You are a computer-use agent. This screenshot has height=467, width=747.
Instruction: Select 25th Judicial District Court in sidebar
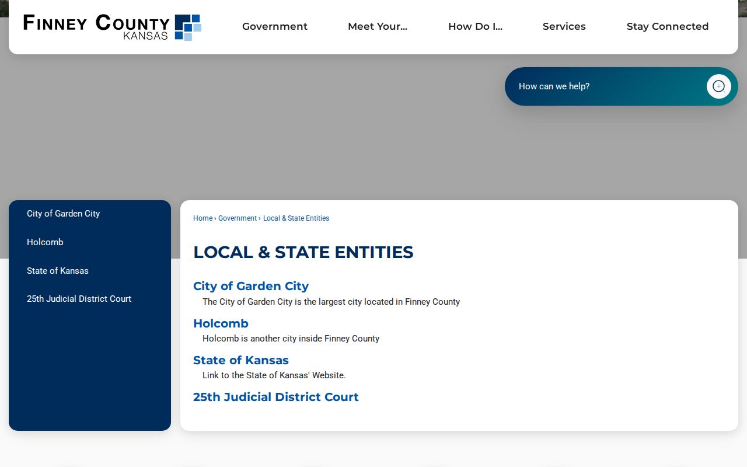(90, 299)
